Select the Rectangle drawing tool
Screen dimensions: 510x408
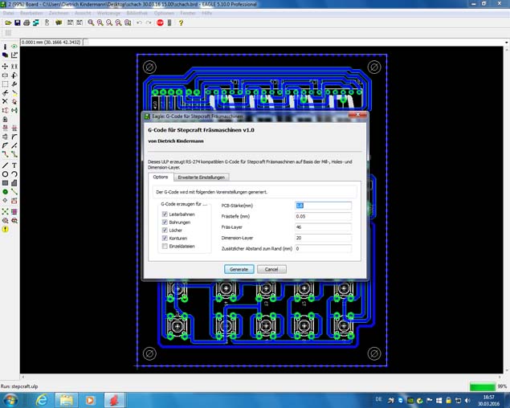5,183
